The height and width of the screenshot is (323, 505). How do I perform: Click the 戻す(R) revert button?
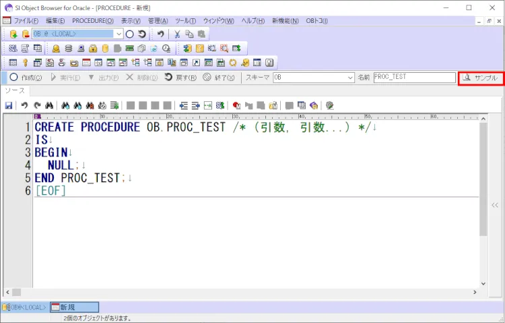pyautogui.click(x=180, y=78)
